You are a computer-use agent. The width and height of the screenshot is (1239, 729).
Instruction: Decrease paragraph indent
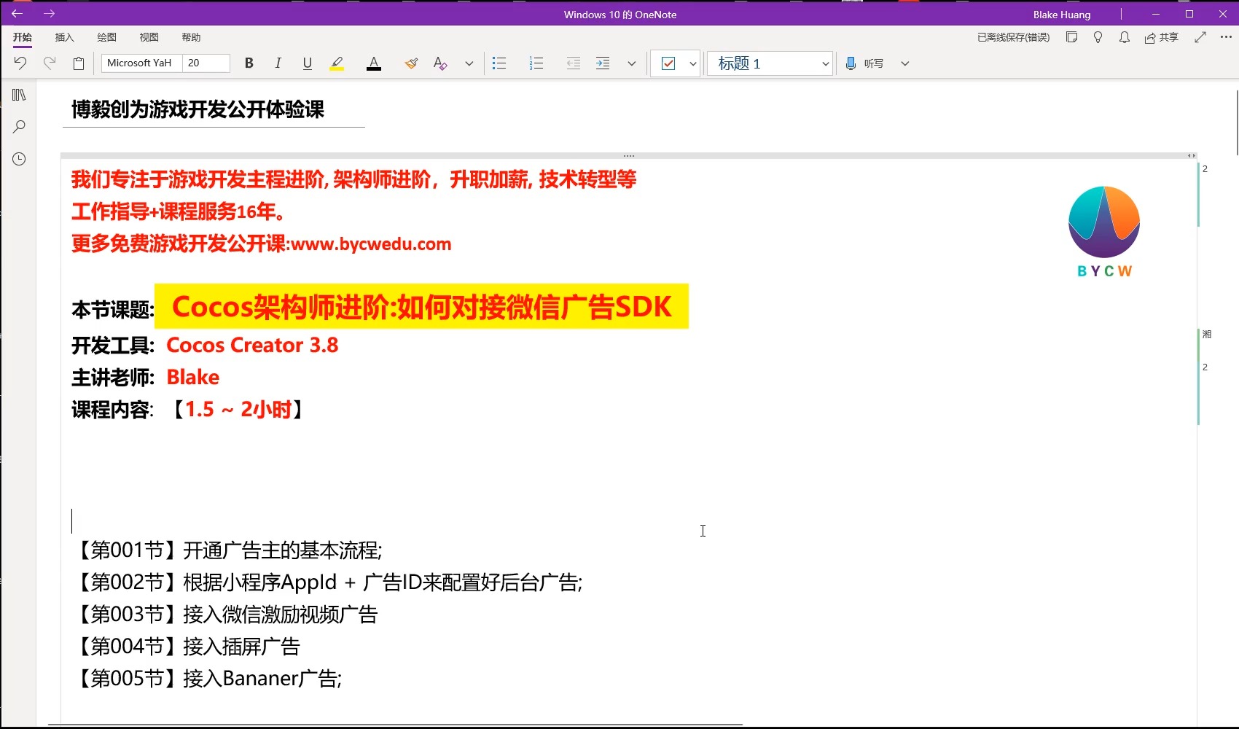pos(574,63)
